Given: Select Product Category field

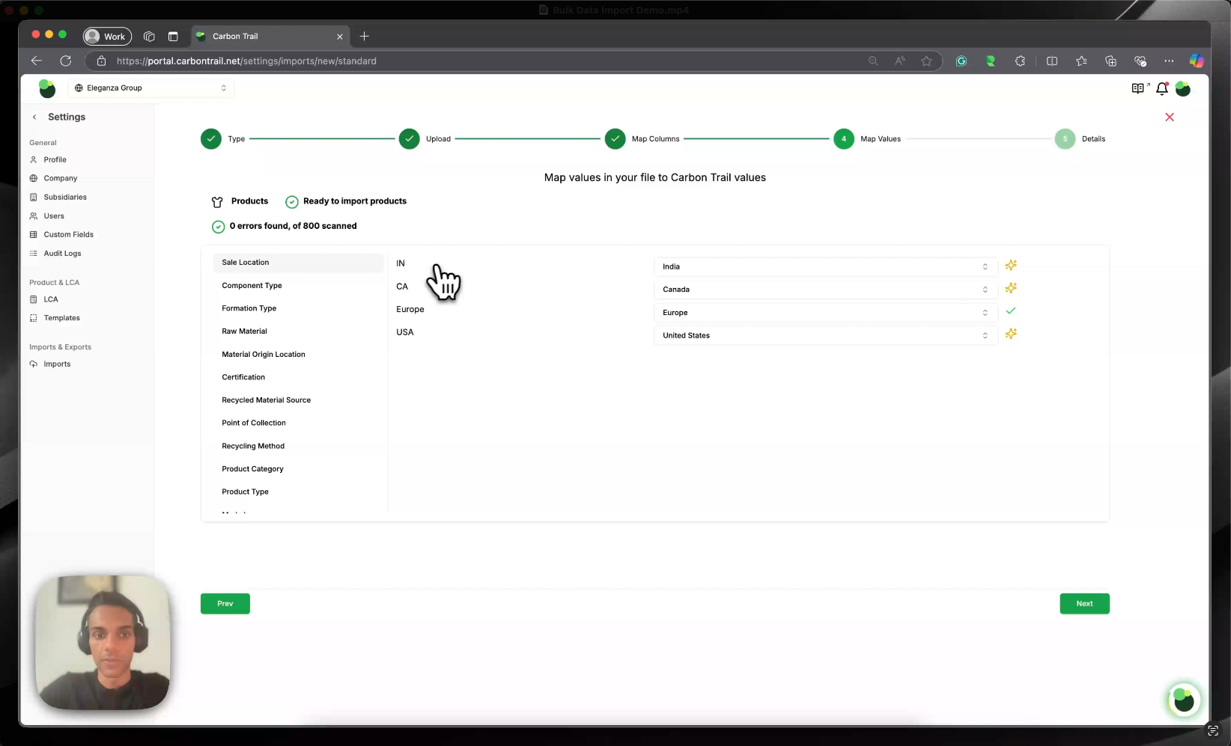Looking at the screenshot, I should (298, 469).
